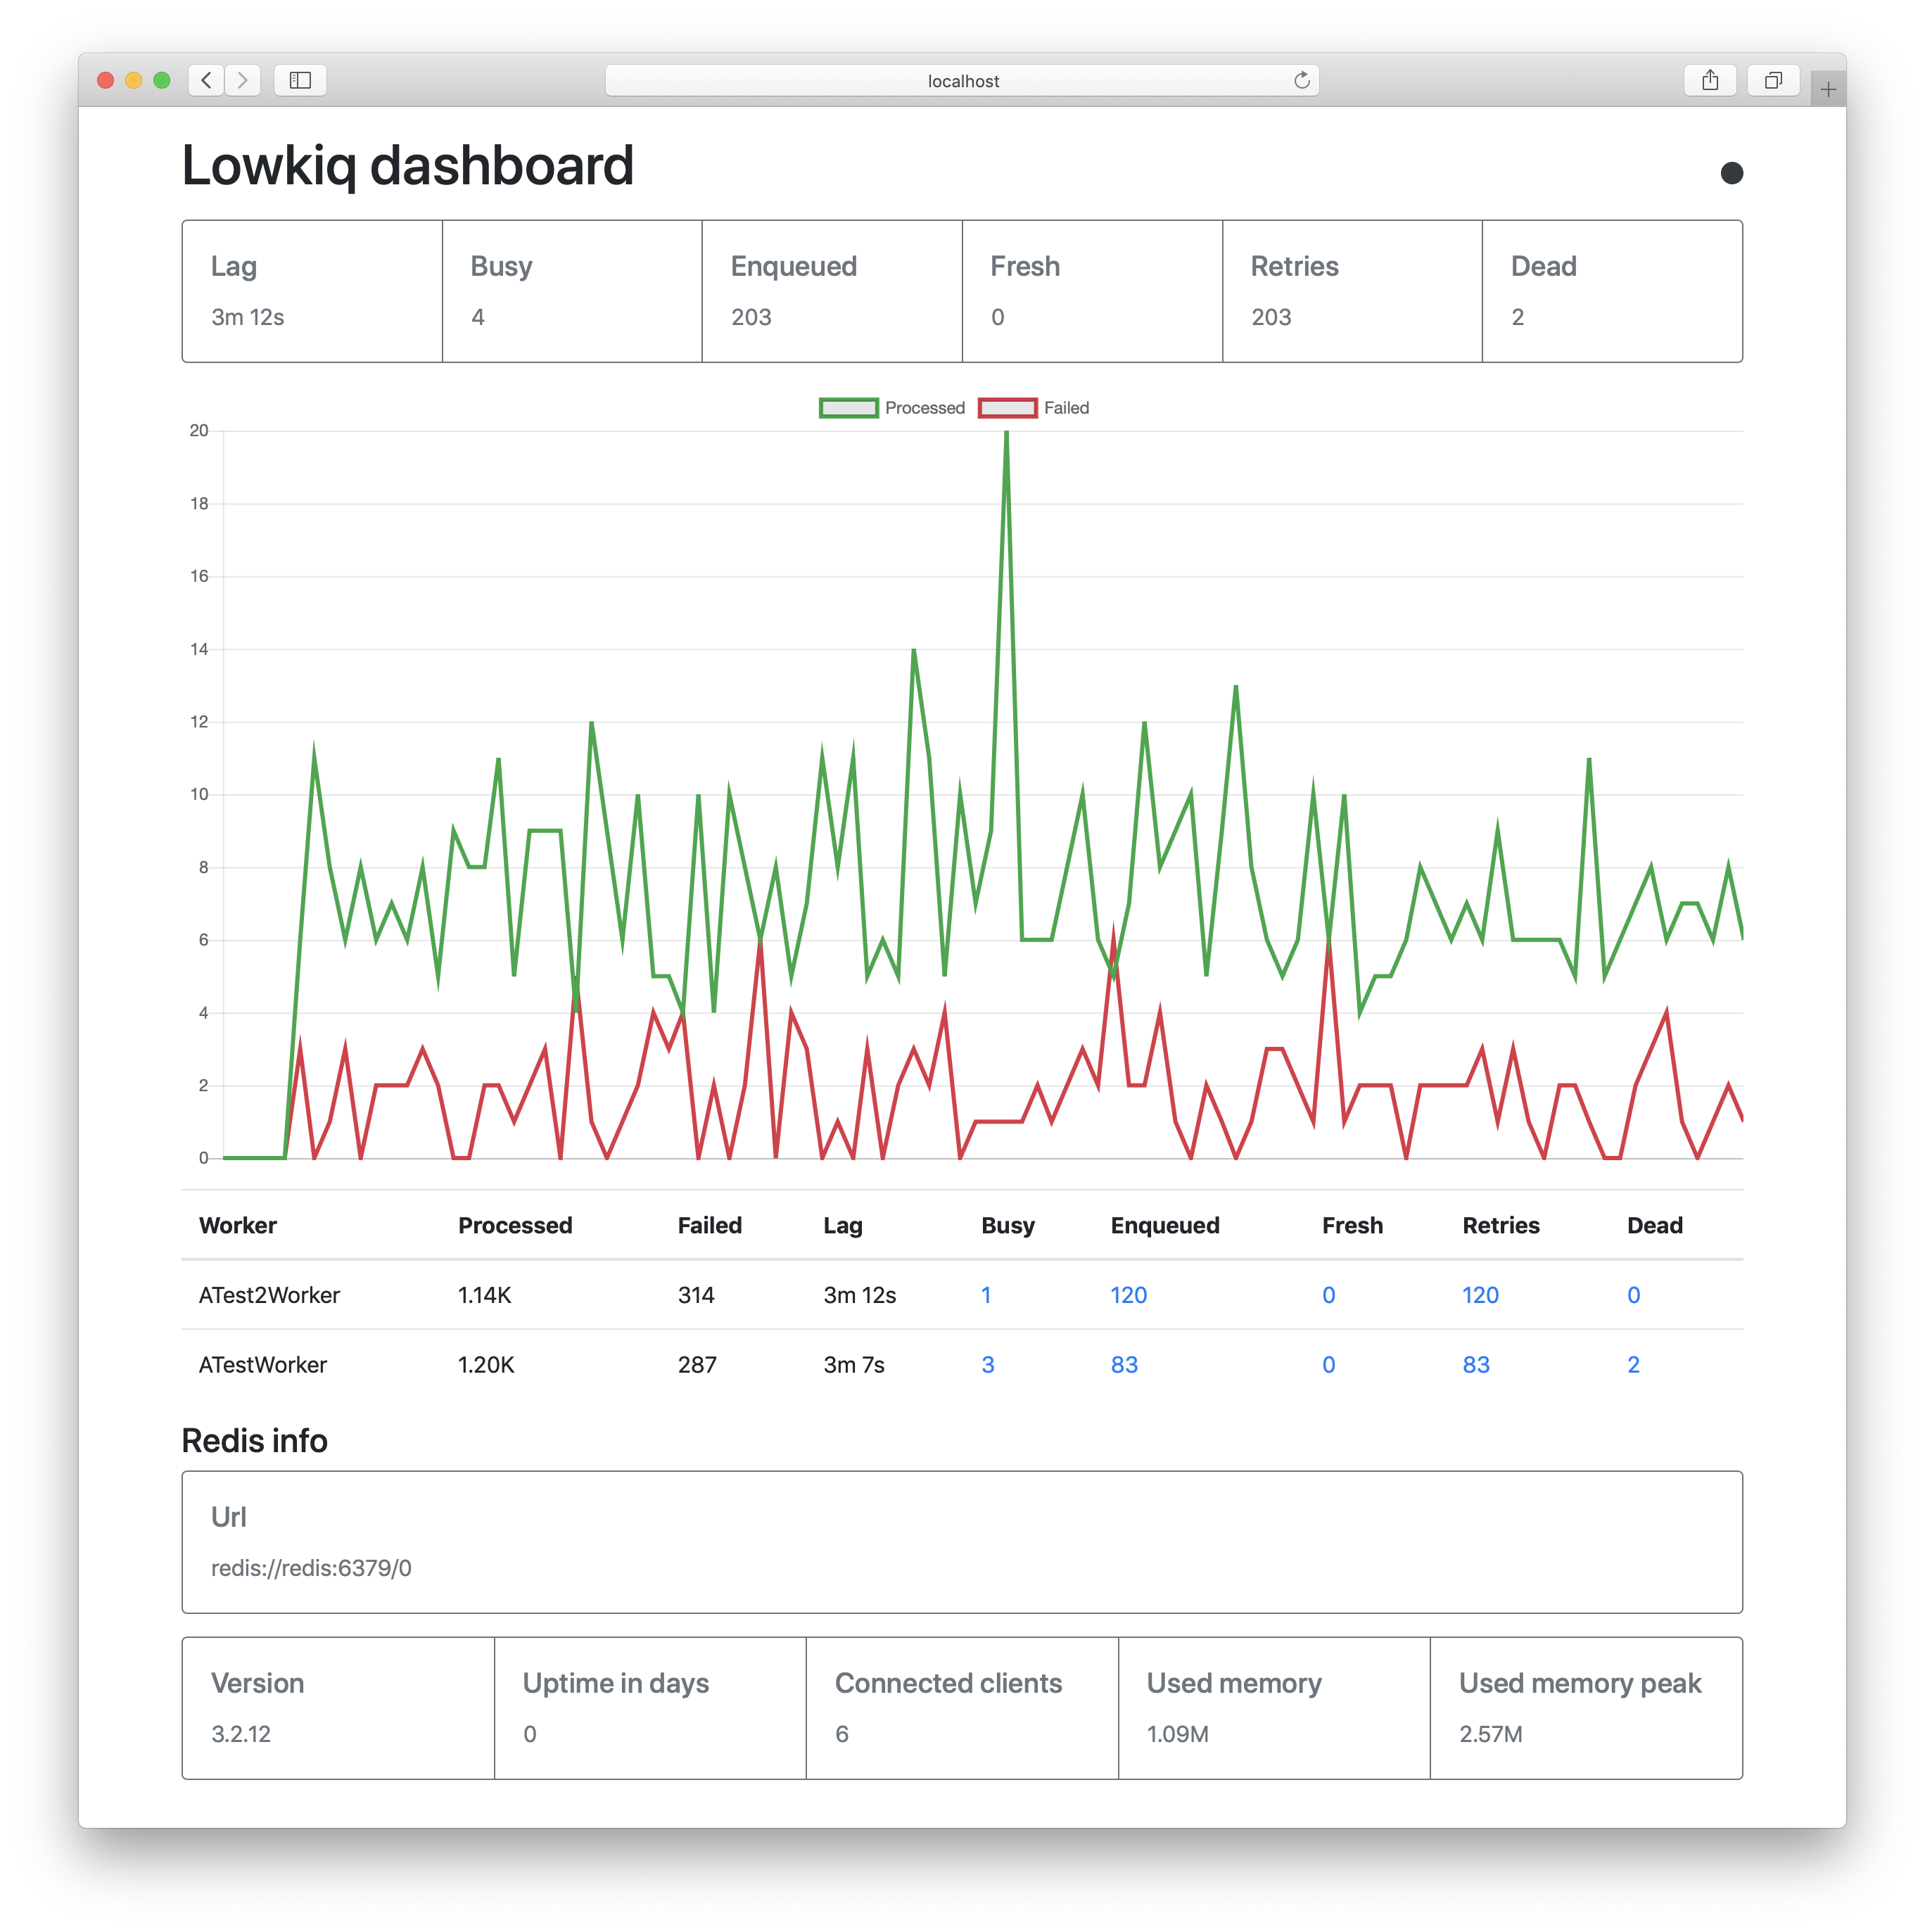Viewport: 1925px width, 1932px height.
Task: Open the Share icon in Safari toolbar
Action: point(1710,80)
